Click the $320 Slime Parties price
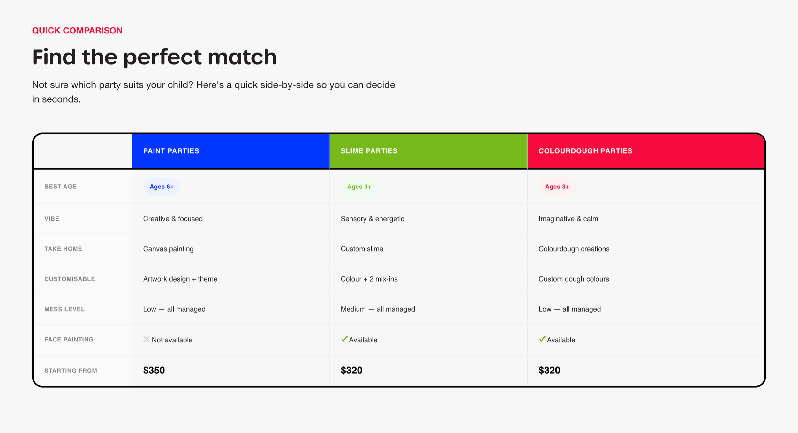Image resolution: width=798 pixels, height=433 pixels. [x=351, y=370]
